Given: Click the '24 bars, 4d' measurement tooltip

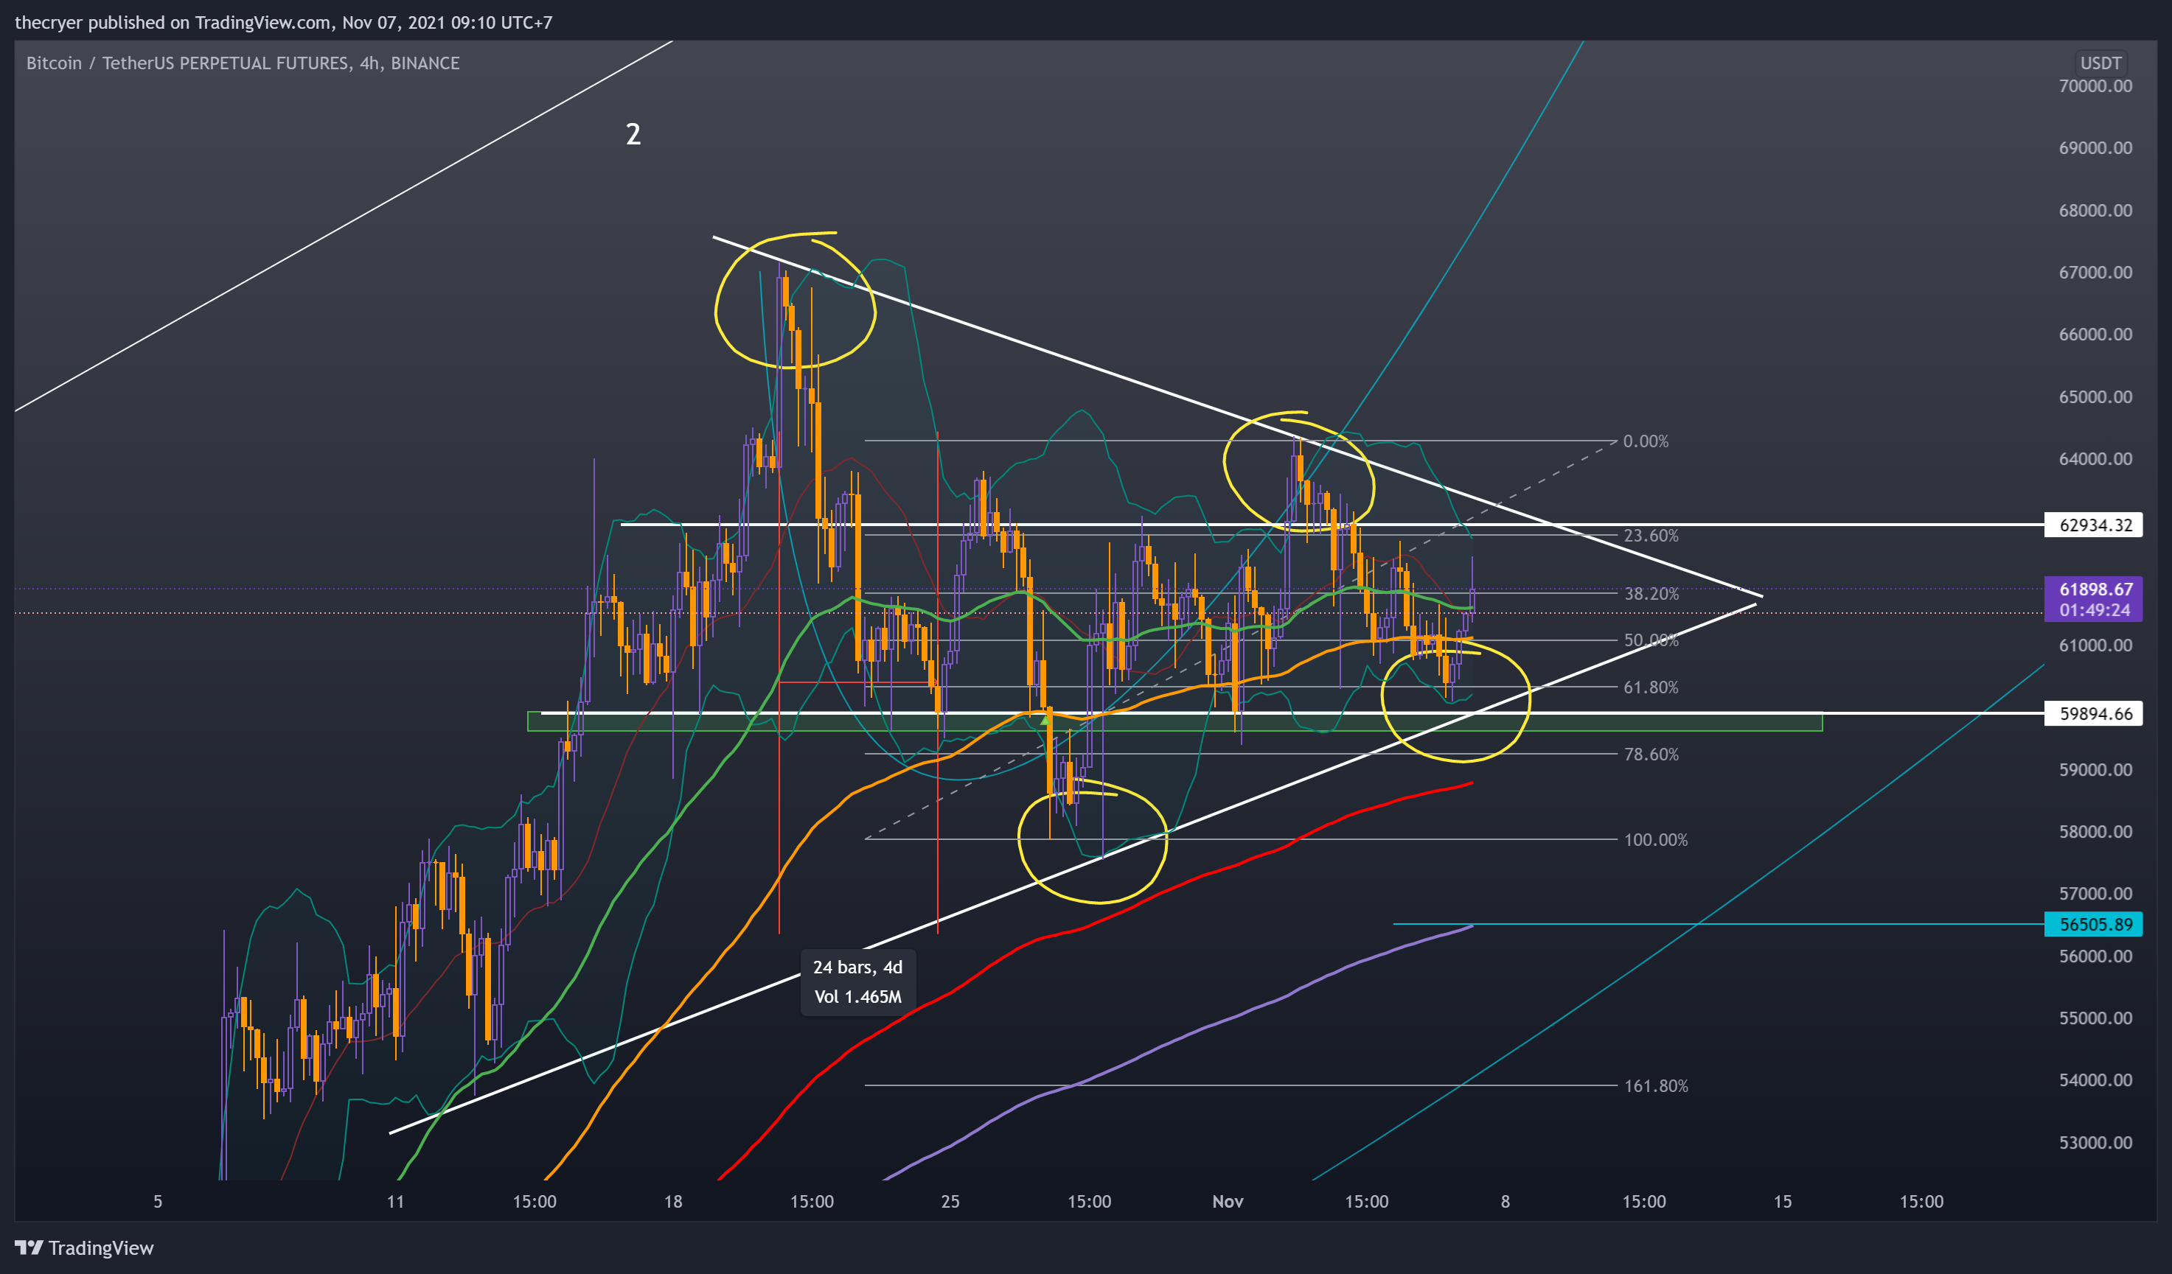Looking at the screenshot, I should click(x=857, y=967).
